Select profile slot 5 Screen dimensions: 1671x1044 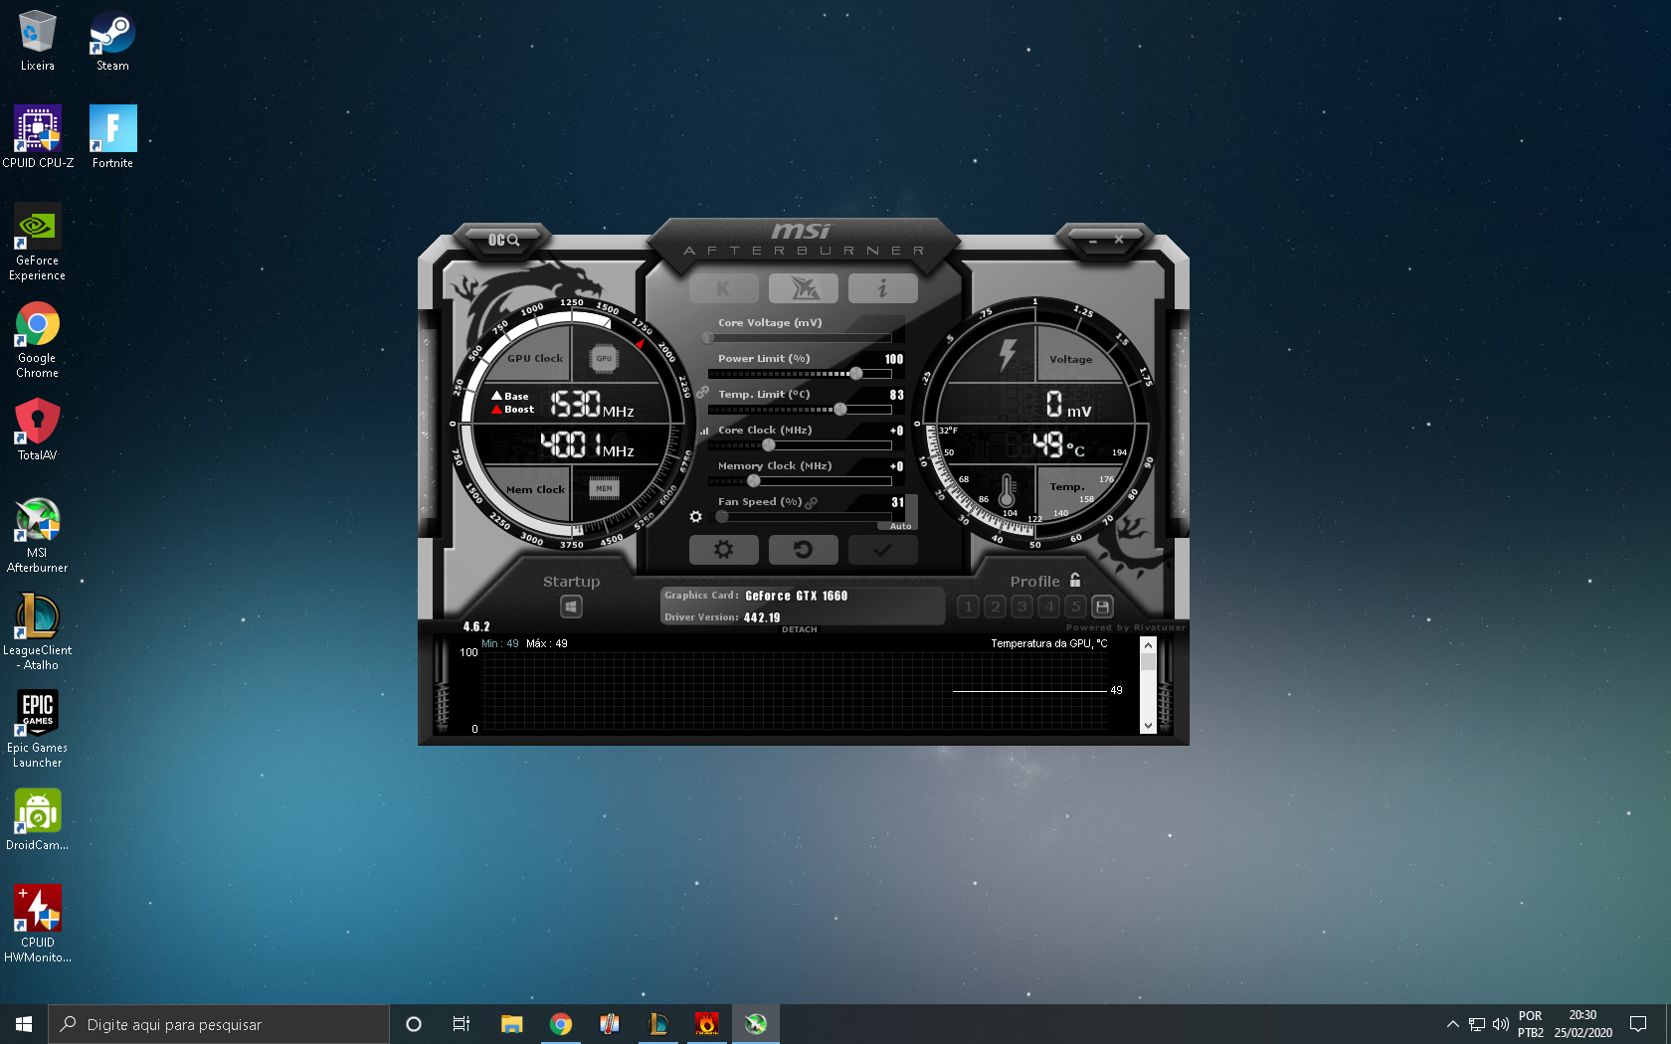pyautogui.click(x=1075, y=607)
